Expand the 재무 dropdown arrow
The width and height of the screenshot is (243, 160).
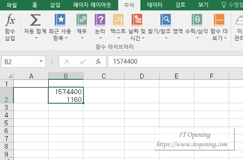(82, 38)
